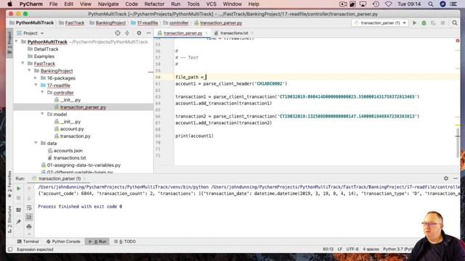The width and height of the screenshot is (465, 261).
Task: Collapse the BankingProject folder
Action: point(30,71)
